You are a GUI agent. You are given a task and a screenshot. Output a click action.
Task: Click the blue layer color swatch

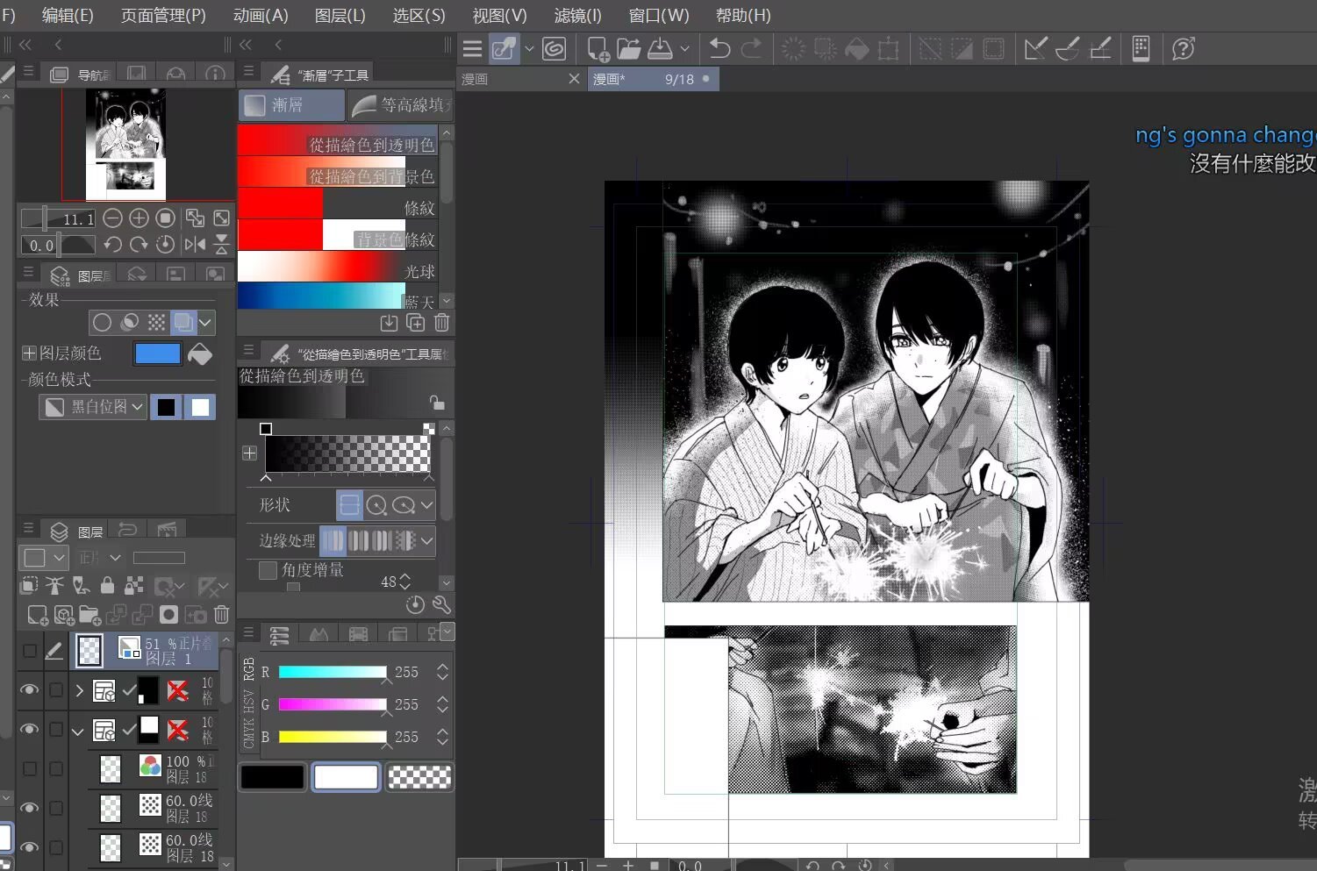(157, 353)
